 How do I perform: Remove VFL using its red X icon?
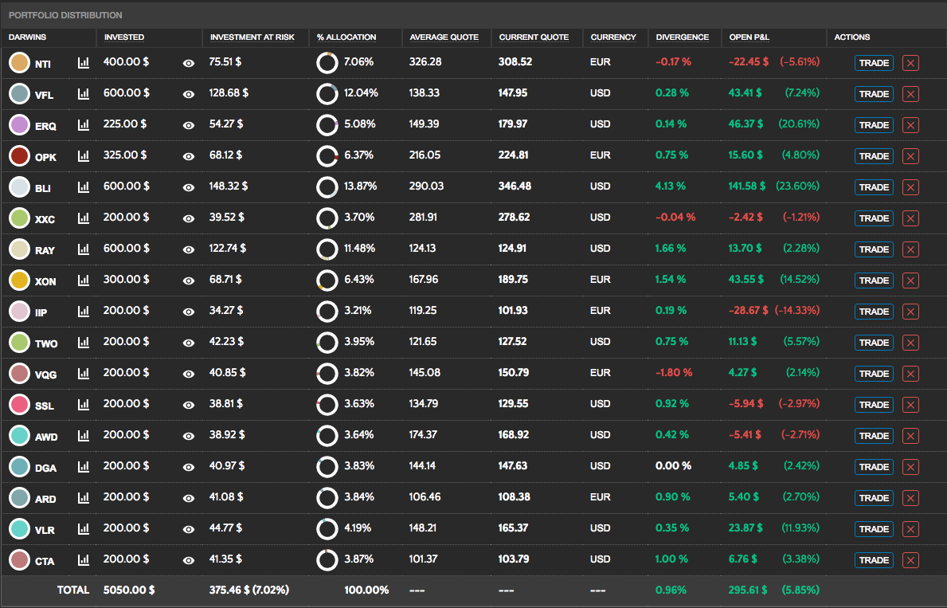tap(910, 94)
